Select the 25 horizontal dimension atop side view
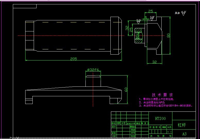The height and width of the screenshot is (139, 200). tap(151, 11)
